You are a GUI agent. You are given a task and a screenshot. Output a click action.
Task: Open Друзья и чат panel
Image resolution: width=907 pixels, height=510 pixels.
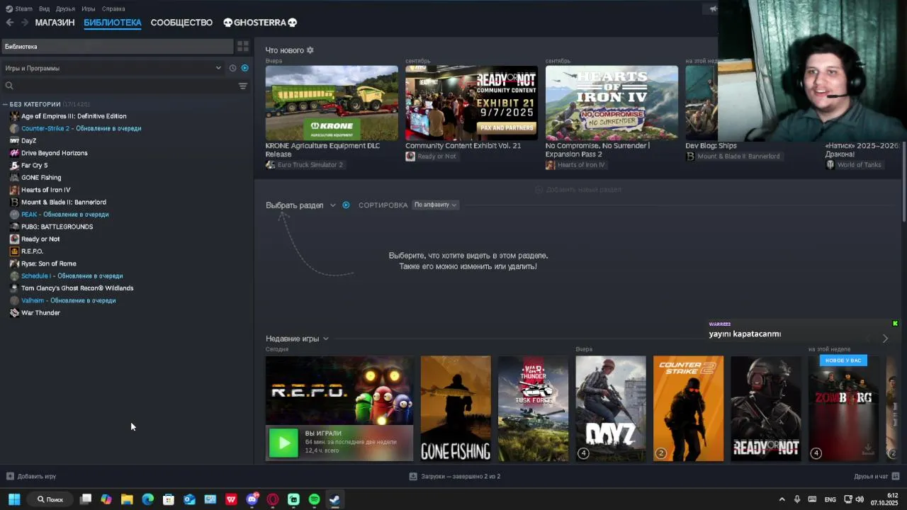[877, 476]
